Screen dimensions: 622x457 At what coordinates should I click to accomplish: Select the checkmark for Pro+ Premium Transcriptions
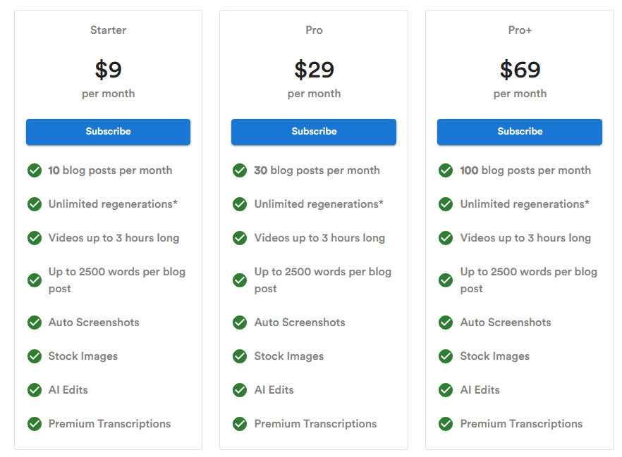click(x=445, y=424)
